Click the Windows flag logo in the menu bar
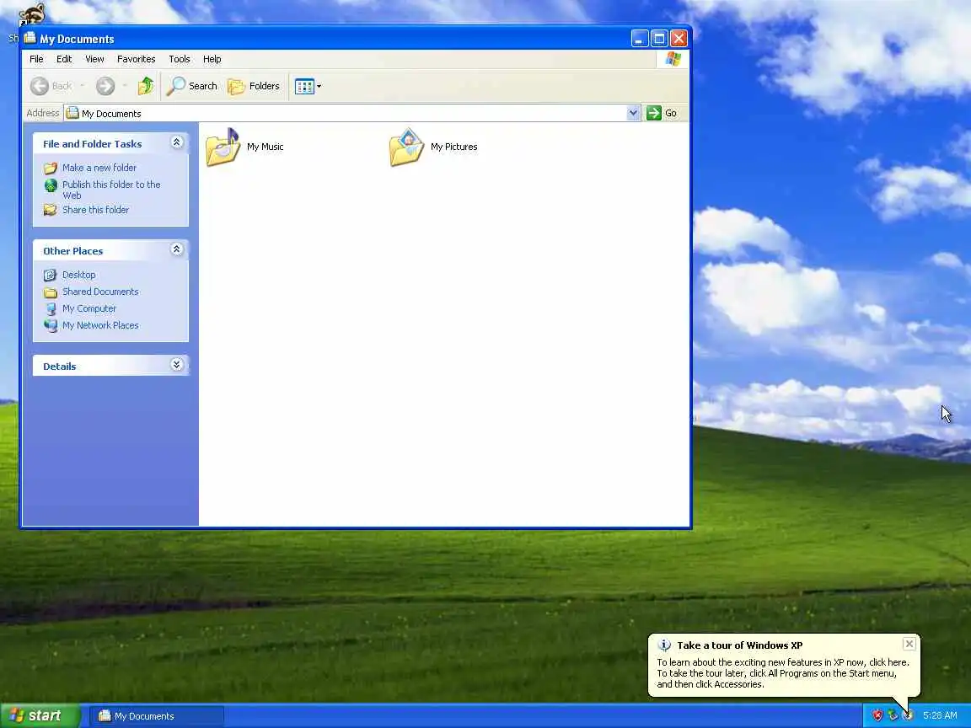This screenshot has width=971, height=728. (x=673, y=59)
